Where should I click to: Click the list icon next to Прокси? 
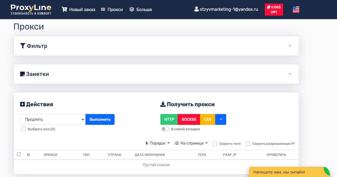pos(103,9)
